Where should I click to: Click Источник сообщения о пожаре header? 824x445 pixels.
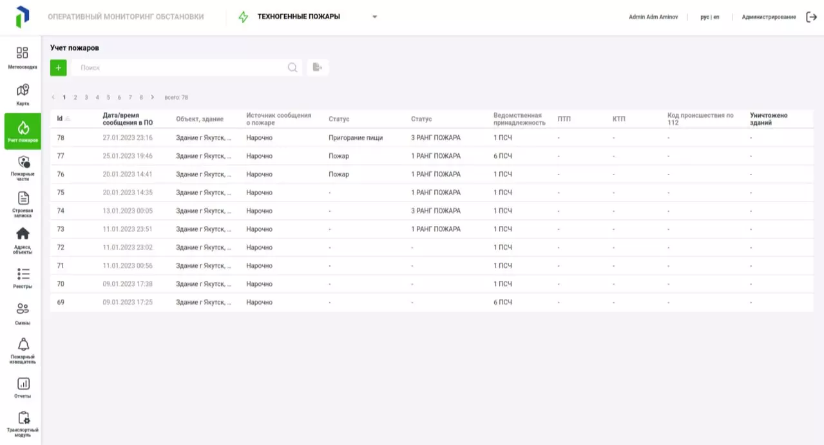tap(278, 118)
